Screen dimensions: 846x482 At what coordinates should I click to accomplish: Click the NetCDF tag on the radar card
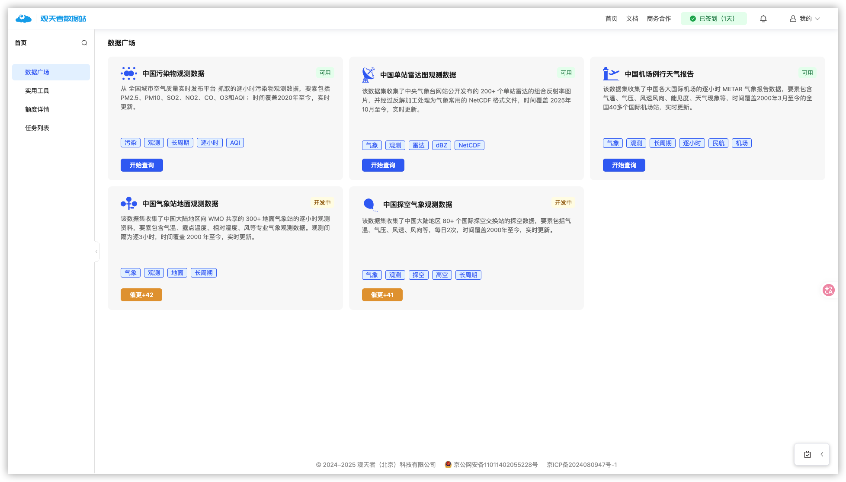[469, 145]
